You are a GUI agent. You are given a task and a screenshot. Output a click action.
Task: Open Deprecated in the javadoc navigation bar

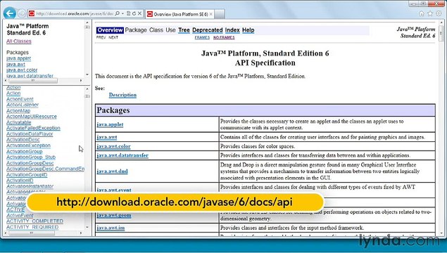207,30
